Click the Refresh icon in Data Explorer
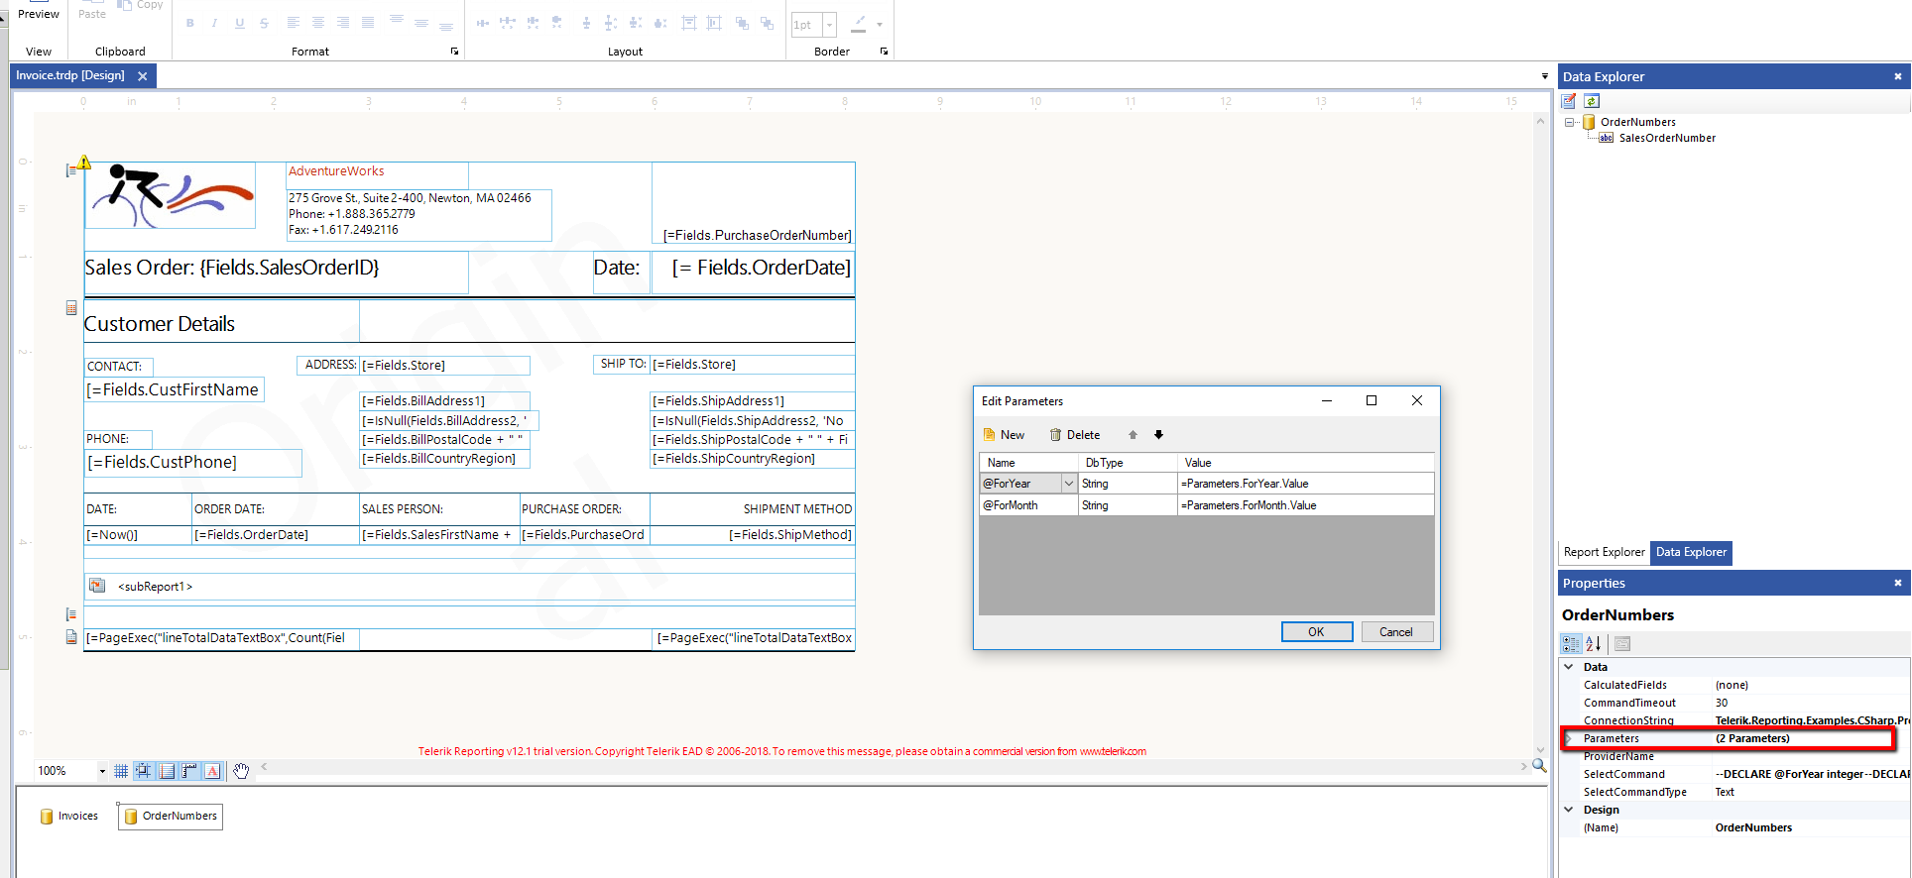The width and height of the screenshot is (1912, 878). (x=1592, y=101)
